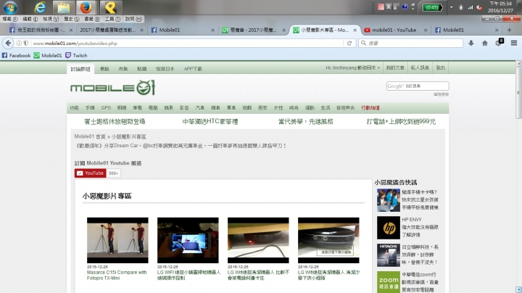This screenshot has width=522, height=293.
Task: Open the Masarce C15i Compare video title
Action: coord(117,275)
